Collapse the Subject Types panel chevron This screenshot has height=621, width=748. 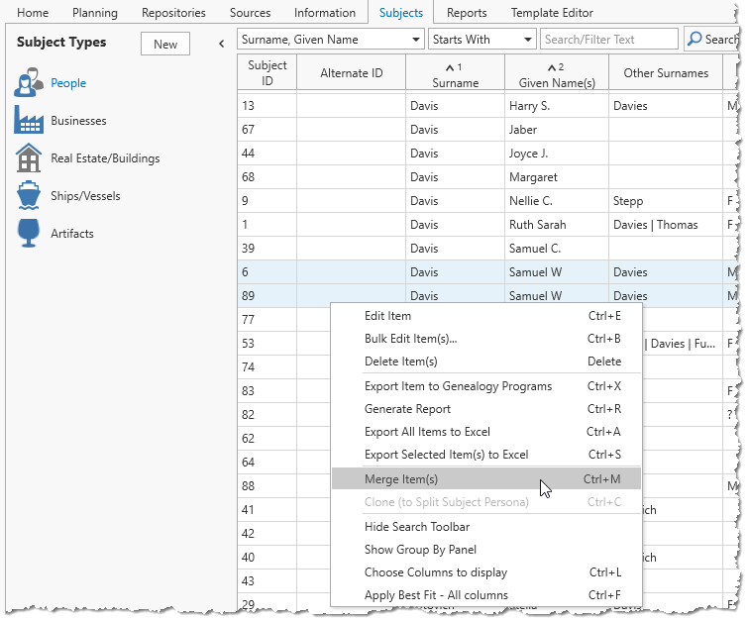coord(221,44)
